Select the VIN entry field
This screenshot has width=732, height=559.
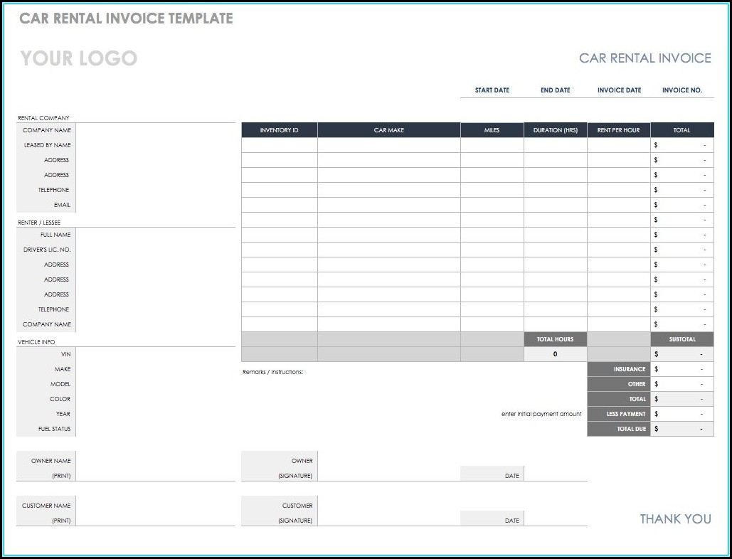[155, 354]
